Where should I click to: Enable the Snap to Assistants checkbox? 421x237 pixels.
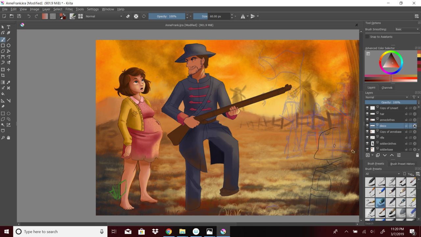click(x=367, y=37)
